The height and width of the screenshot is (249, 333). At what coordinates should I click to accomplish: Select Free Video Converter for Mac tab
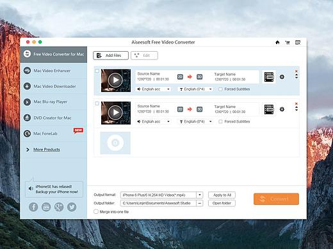[54, 54]
